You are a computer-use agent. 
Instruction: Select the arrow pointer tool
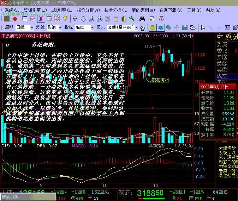(203, 28)
